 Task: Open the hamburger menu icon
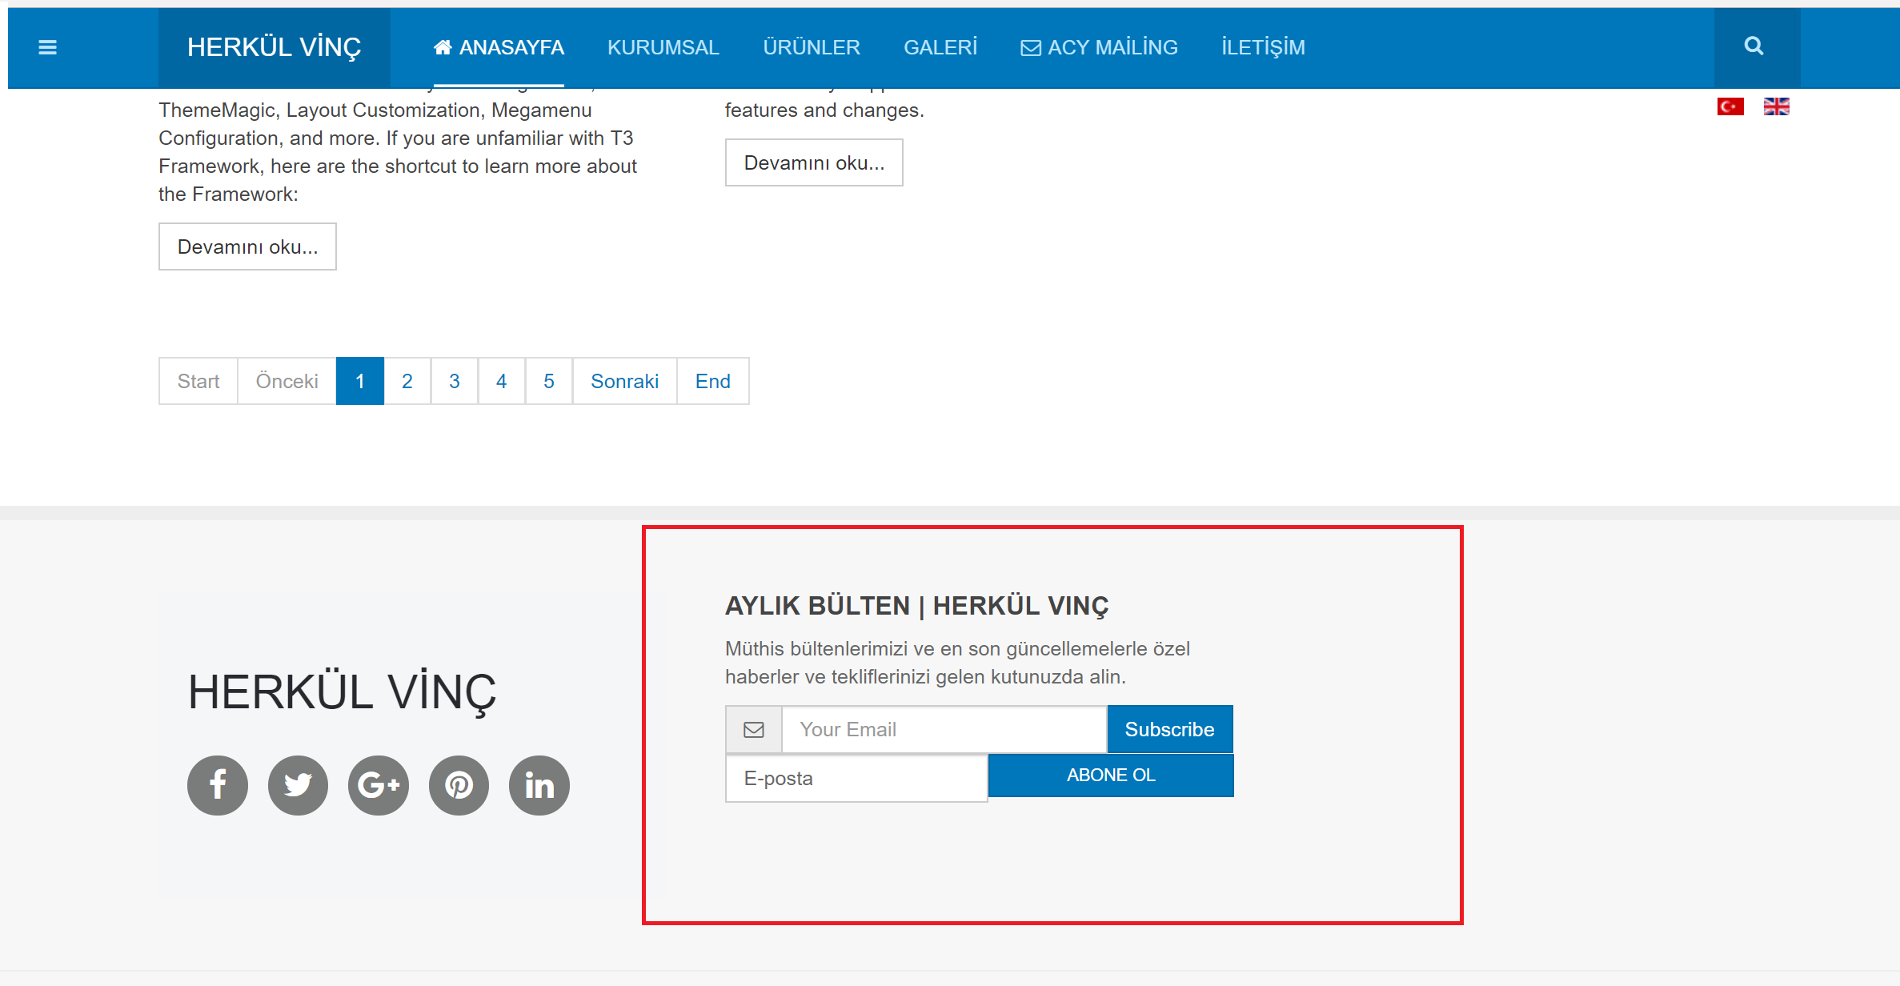[47, 47]
